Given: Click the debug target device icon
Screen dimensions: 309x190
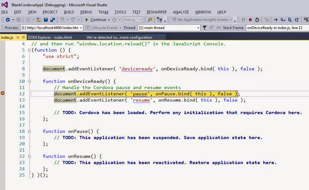Looking at the screenshot, I should click(x=159, y=20).
